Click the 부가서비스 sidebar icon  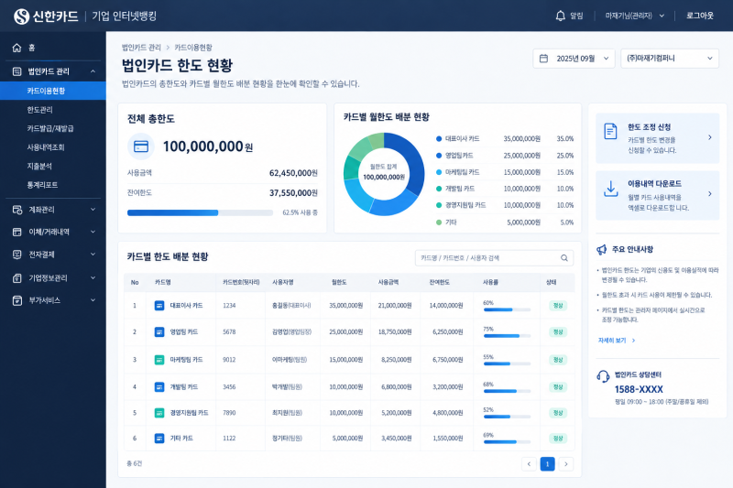click(16, 300)
